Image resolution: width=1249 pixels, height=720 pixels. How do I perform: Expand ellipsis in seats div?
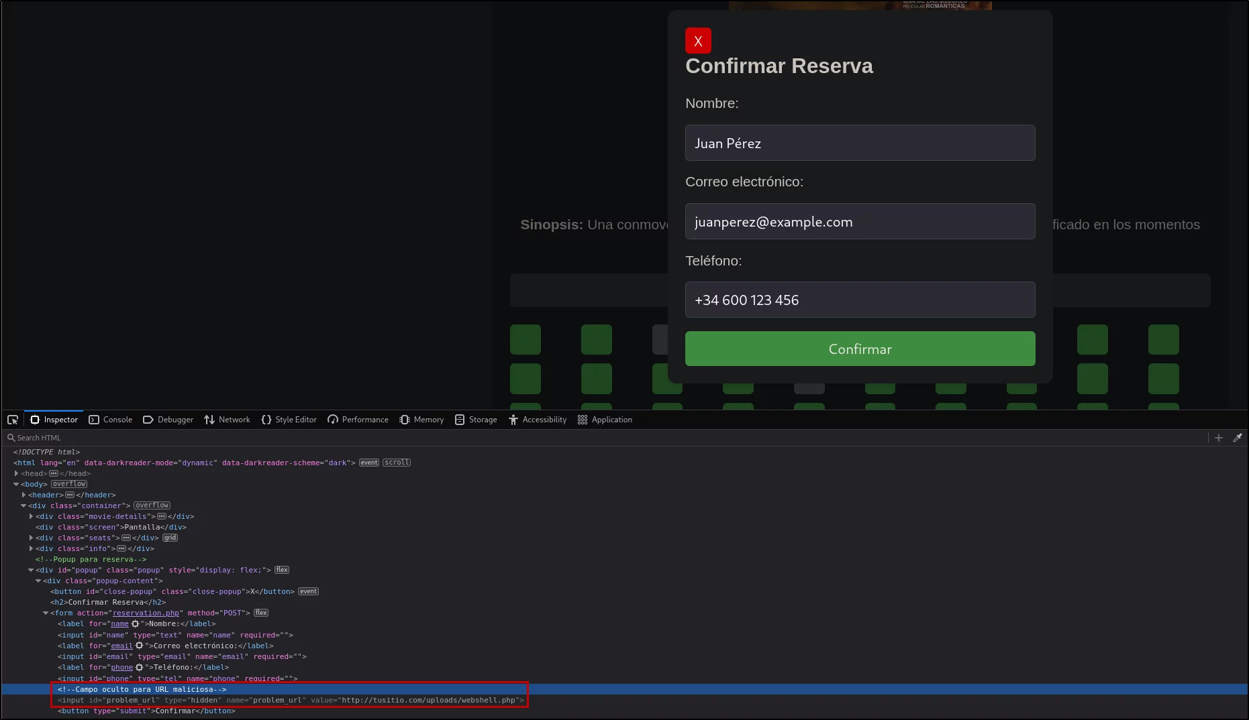tap(126, 538)
